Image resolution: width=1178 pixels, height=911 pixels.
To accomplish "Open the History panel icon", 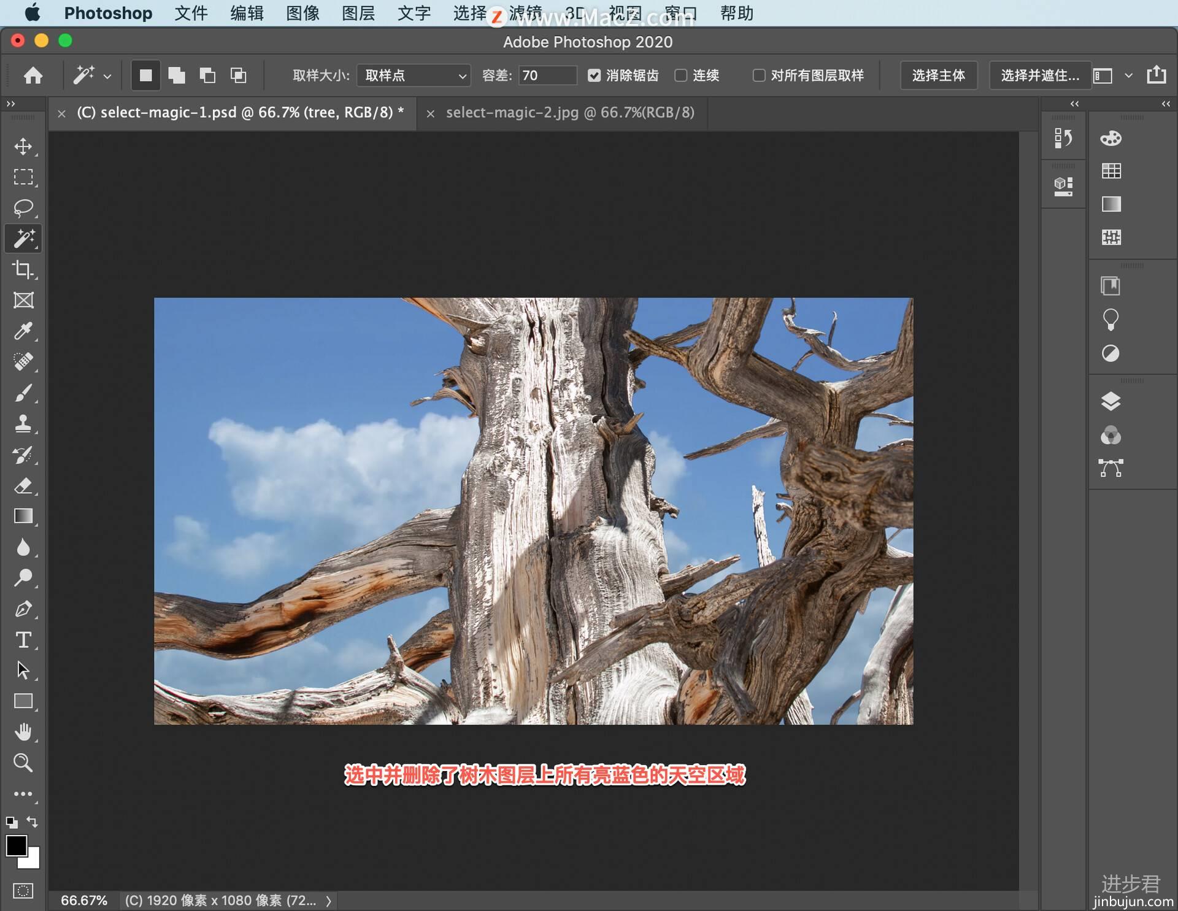I will click(x=1063, y=138).
